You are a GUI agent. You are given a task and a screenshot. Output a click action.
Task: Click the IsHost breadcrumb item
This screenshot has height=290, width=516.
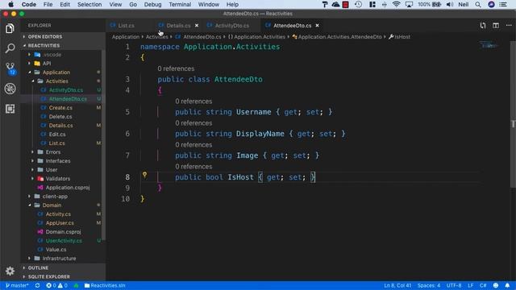[x=400, y=37]
